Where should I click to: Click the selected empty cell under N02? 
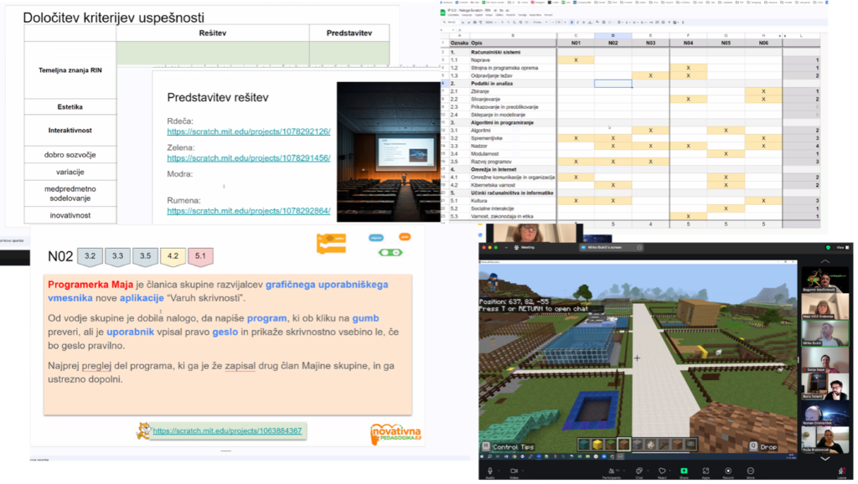coord(612,84)
